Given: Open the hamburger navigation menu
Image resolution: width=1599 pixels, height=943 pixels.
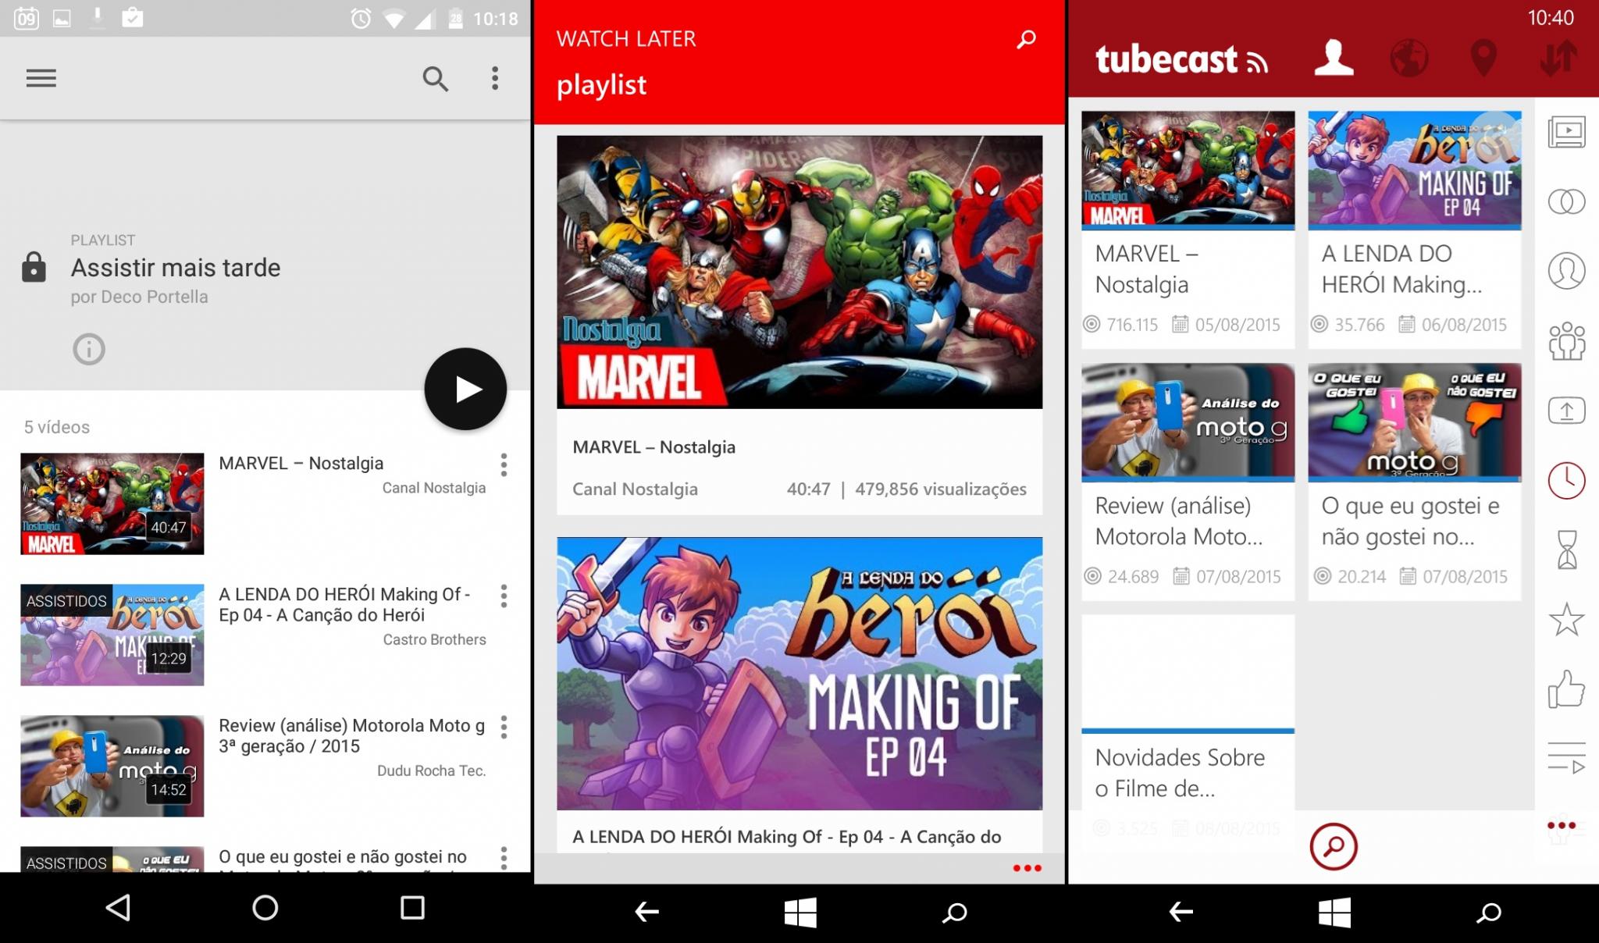Looking at the screenshot, I should [41, 78].
